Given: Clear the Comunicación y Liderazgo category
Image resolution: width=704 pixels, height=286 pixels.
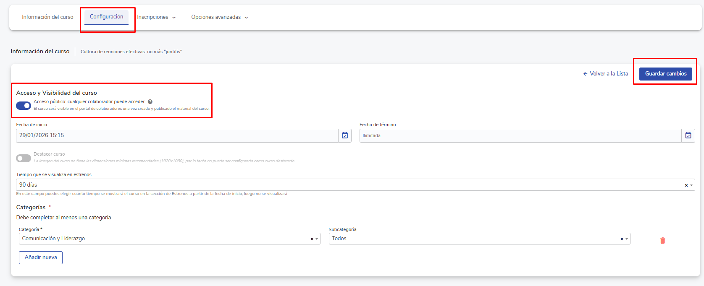Looking at the screenshot, I should [x=312, y=239].
